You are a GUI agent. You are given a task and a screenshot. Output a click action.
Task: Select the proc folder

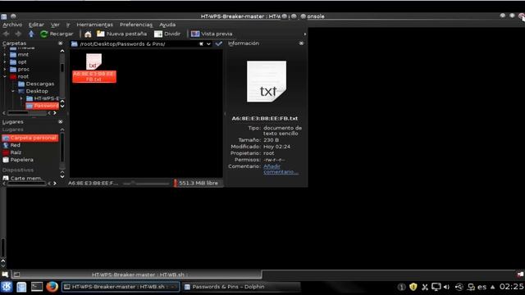tap(20, 69)
